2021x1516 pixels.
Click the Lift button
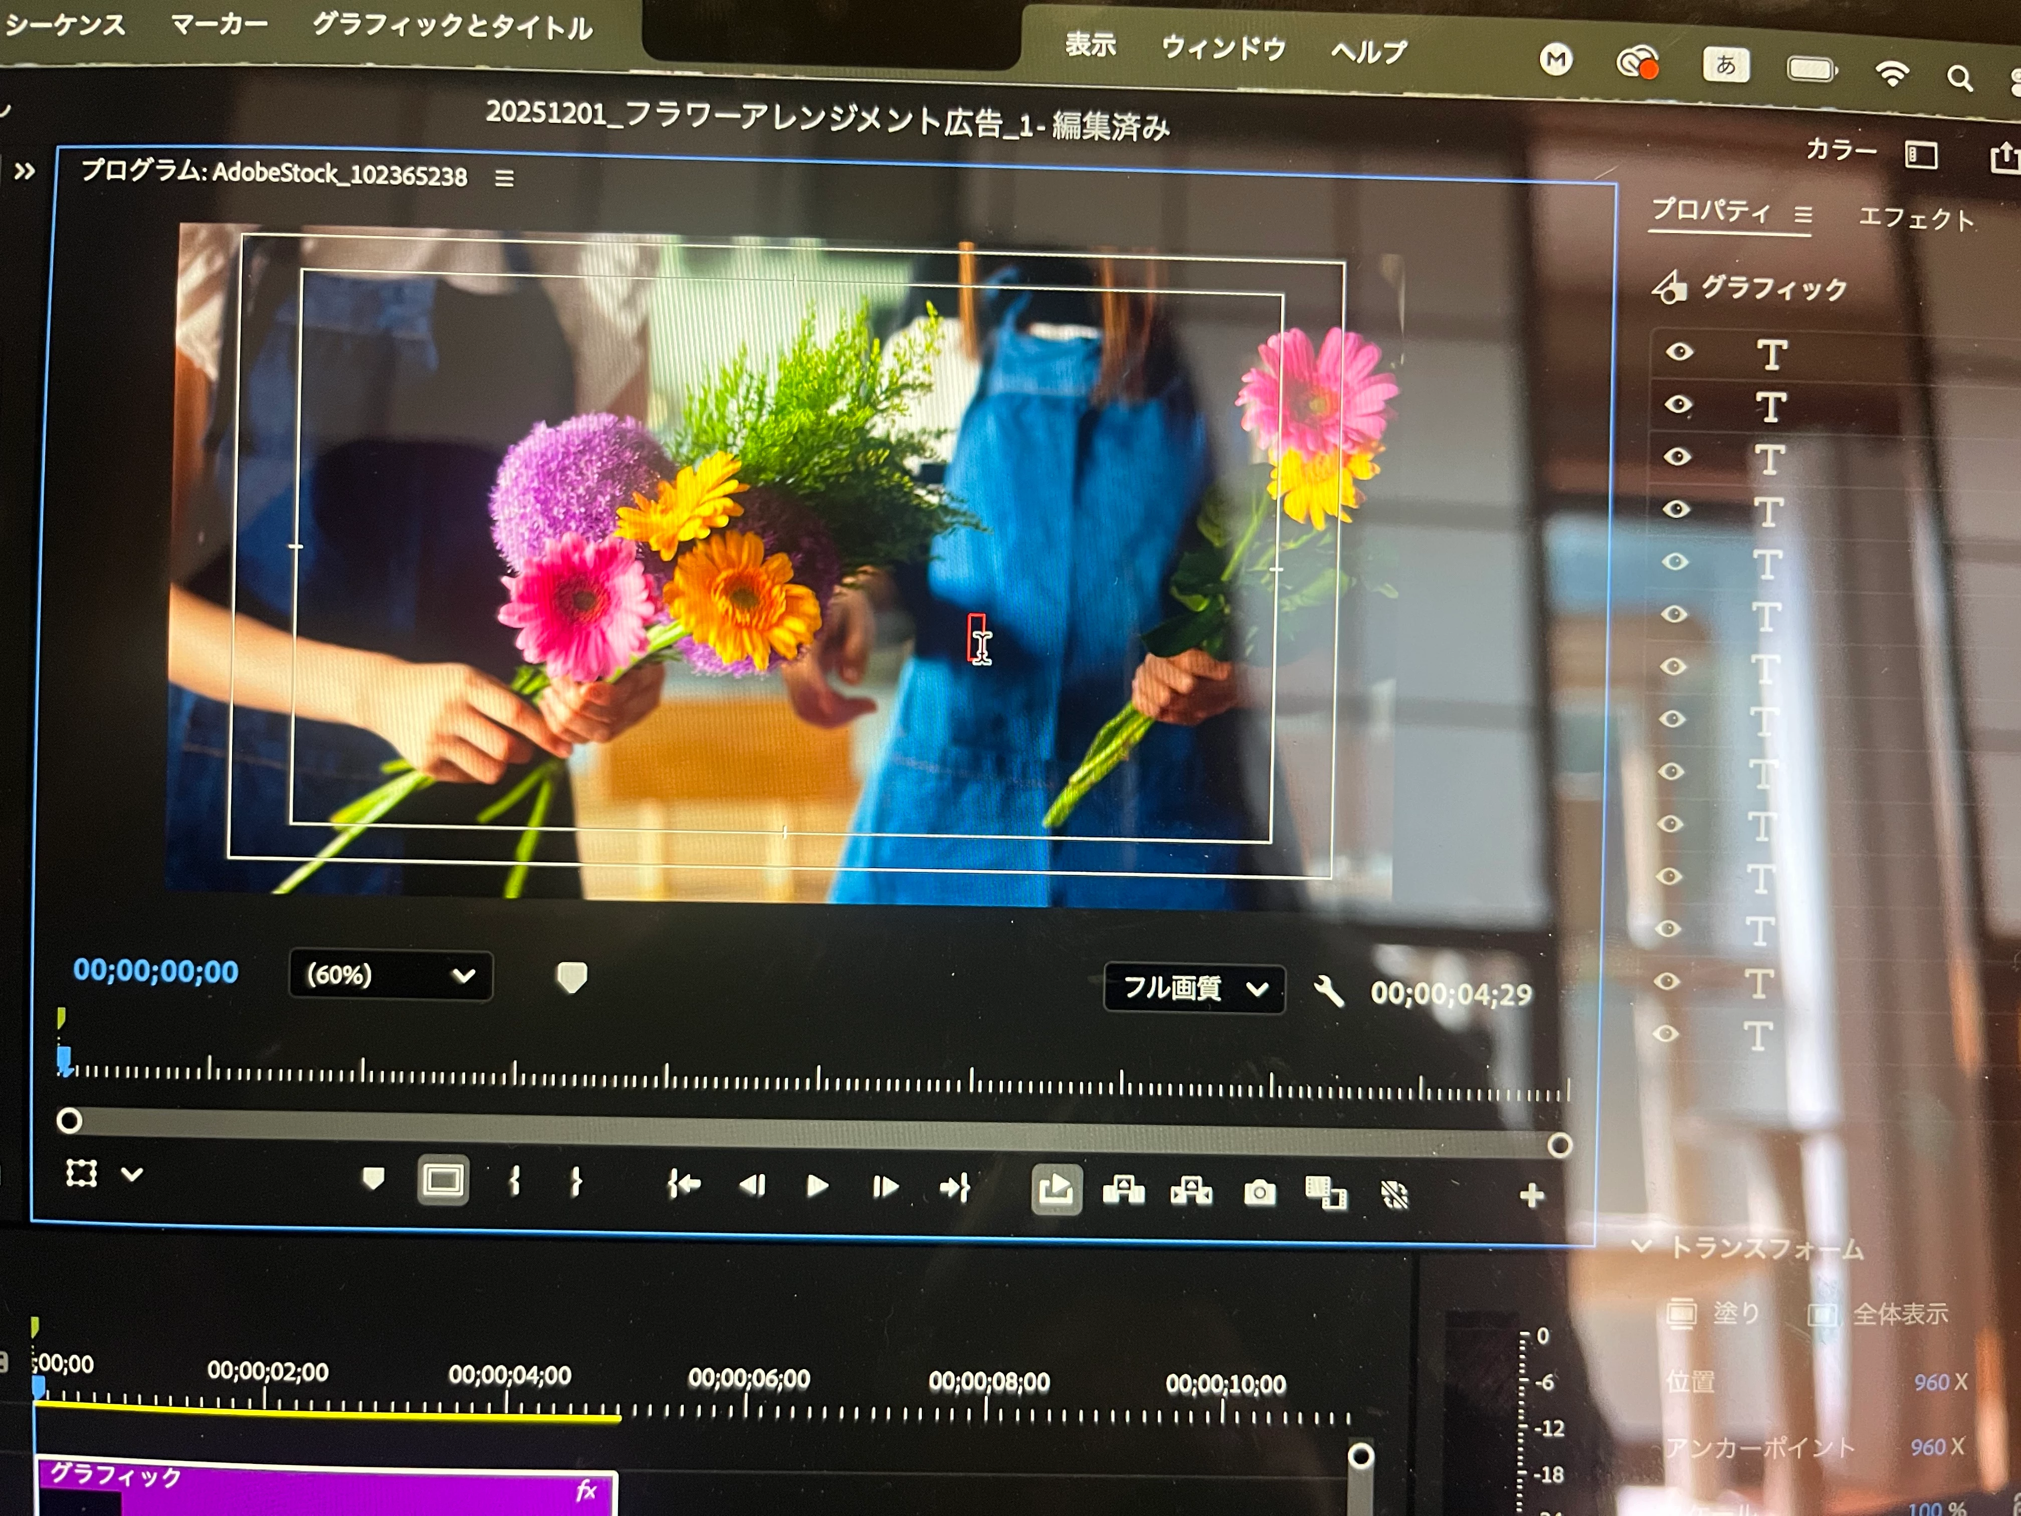(1124, 1191)
